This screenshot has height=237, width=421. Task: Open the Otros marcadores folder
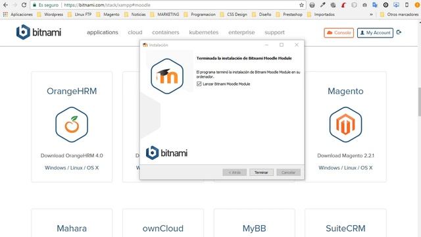coord(399,14)
